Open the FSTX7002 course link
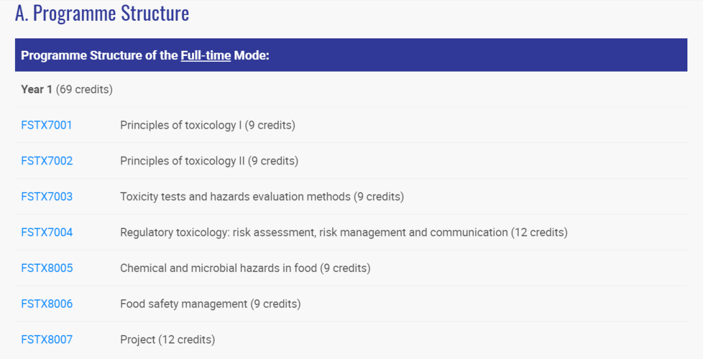The image size is (703, 359). [x=47, y=161]
